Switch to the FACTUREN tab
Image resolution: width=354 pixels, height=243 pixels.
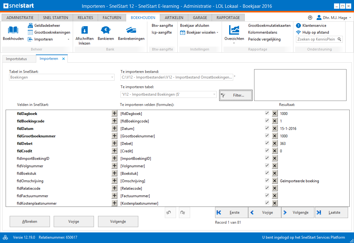pyautogui.click(x=112, y=17)
